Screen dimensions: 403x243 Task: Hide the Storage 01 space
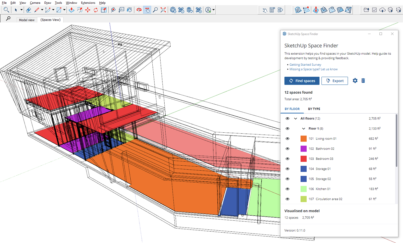[287, 169]
